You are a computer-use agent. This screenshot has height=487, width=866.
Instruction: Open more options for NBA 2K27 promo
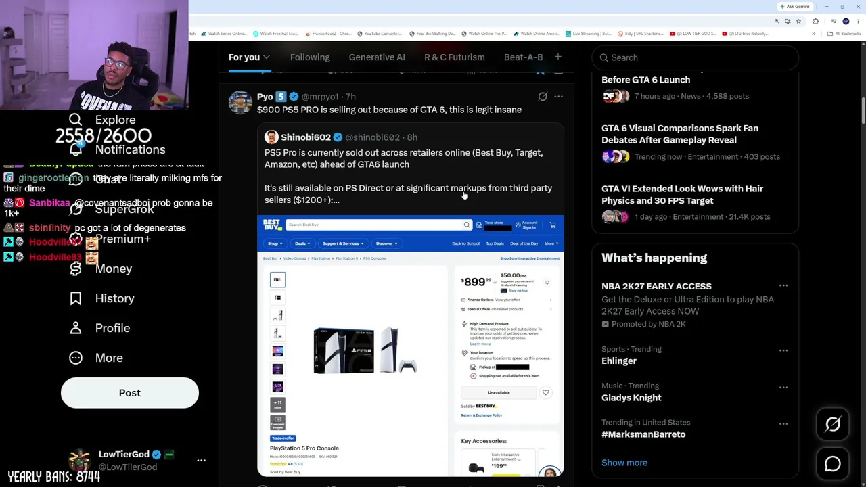(x=783, y=286)
